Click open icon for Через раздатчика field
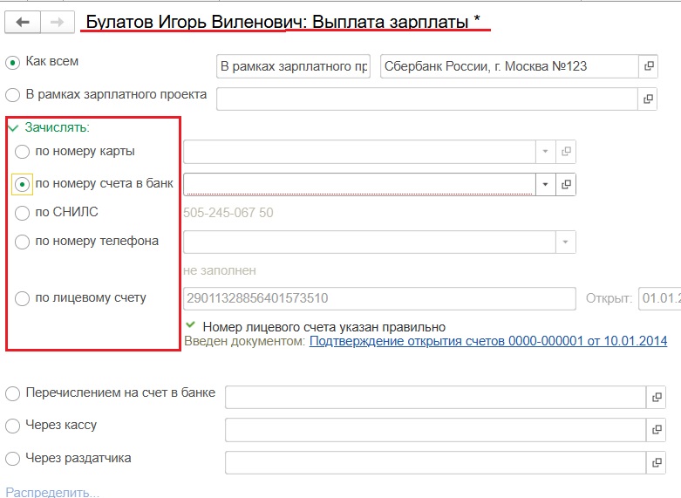 657,462
